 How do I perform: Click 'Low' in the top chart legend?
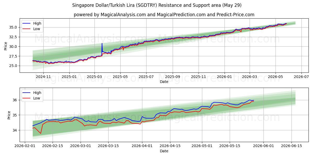pos(37,29)
